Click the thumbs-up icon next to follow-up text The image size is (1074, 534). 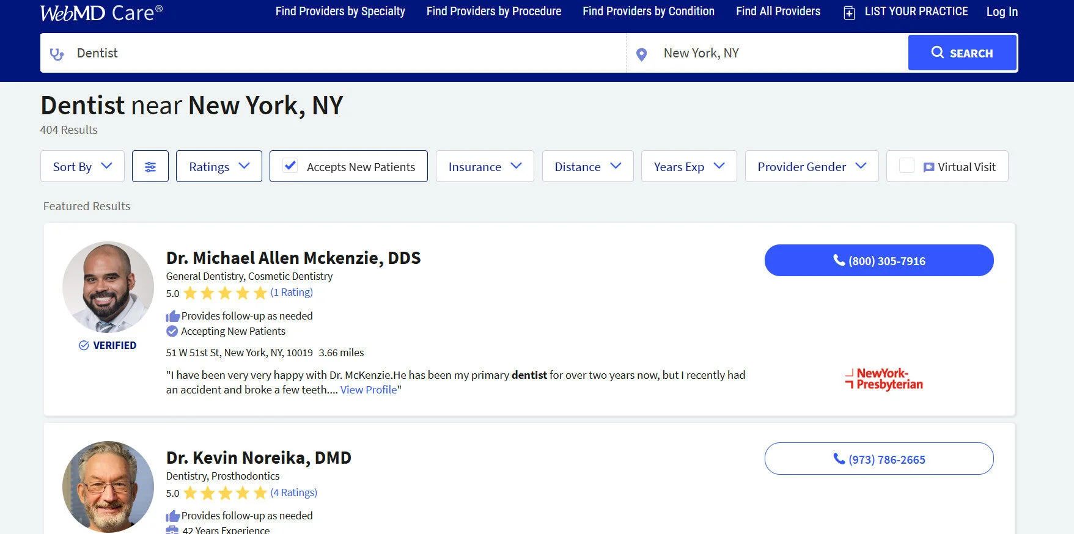coord(172,316)
